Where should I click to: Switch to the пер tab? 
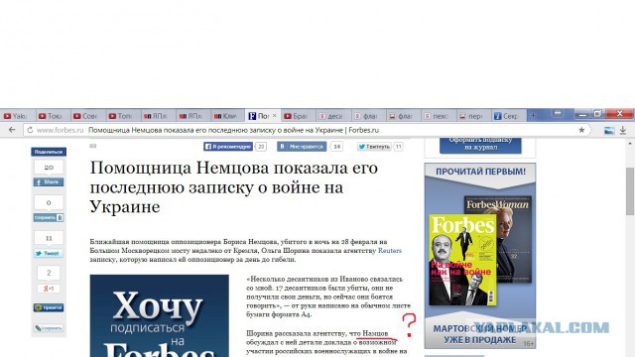pos(473,116)
